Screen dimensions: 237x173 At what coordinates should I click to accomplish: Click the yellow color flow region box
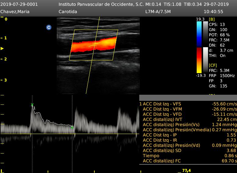coord(93,45)
